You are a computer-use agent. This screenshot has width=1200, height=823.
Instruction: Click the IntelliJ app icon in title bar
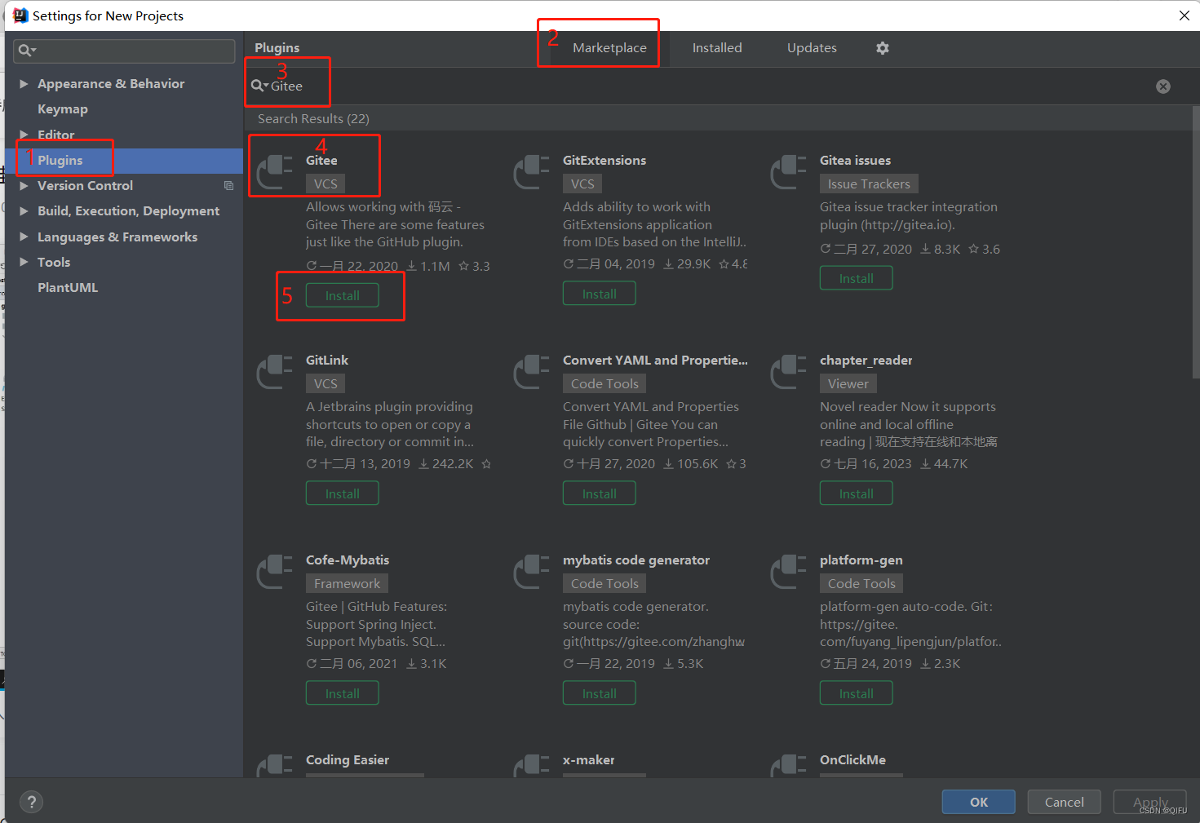(20, 15)
